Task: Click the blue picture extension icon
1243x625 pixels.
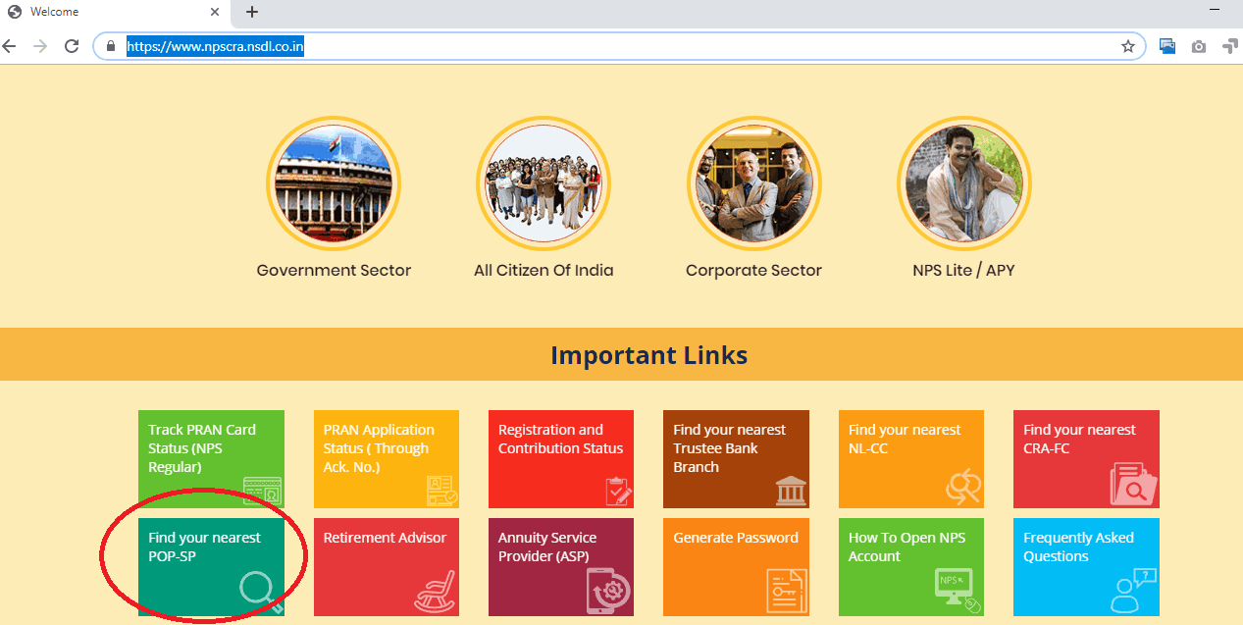Action: coord(1167,46)
